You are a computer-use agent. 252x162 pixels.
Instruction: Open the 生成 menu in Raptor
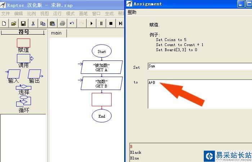click(x=109, y=14)
